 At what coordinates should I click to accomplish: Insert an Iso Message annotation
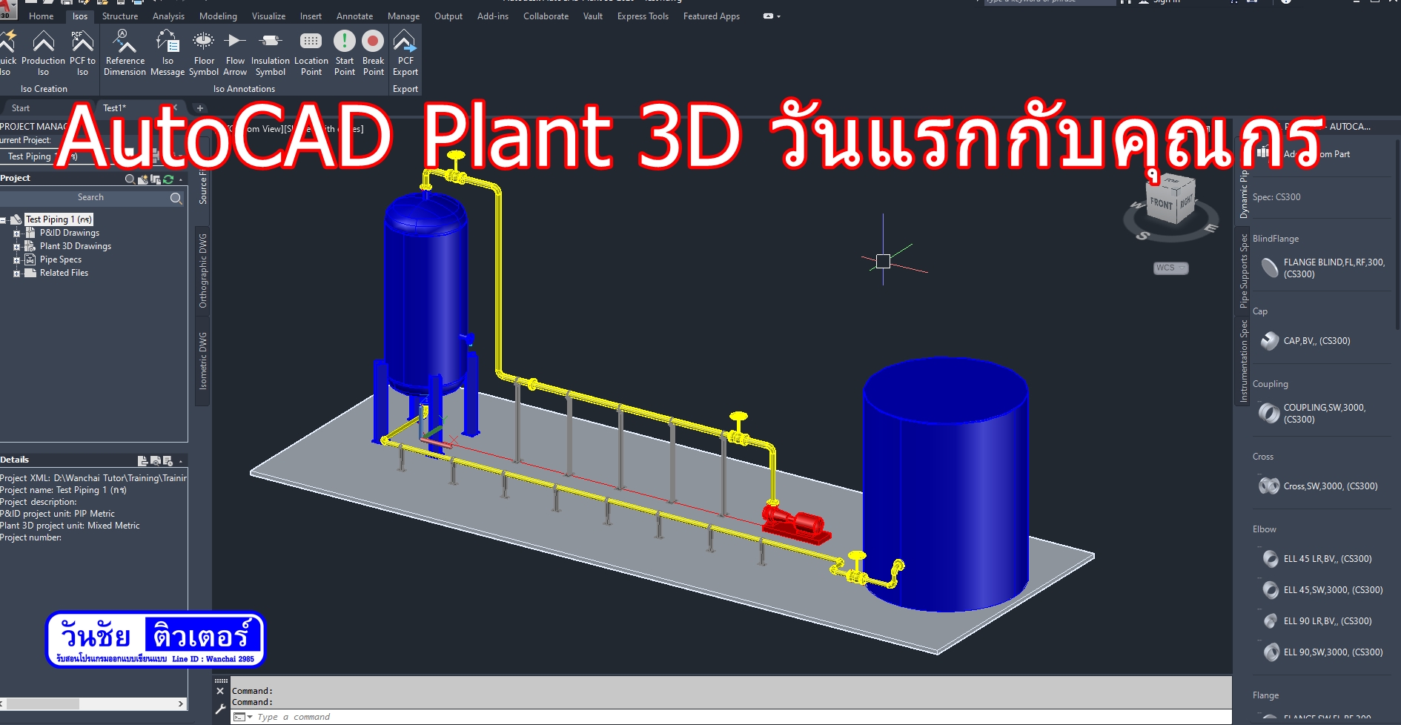click(x=168, y=53)
